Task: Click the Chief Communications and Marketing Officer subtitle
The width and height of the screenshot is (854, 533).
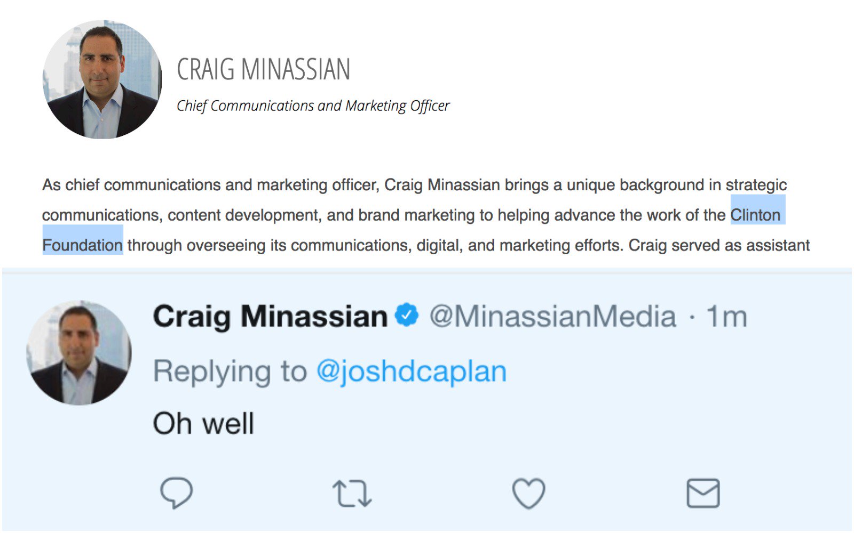Action: coord(313,106)
